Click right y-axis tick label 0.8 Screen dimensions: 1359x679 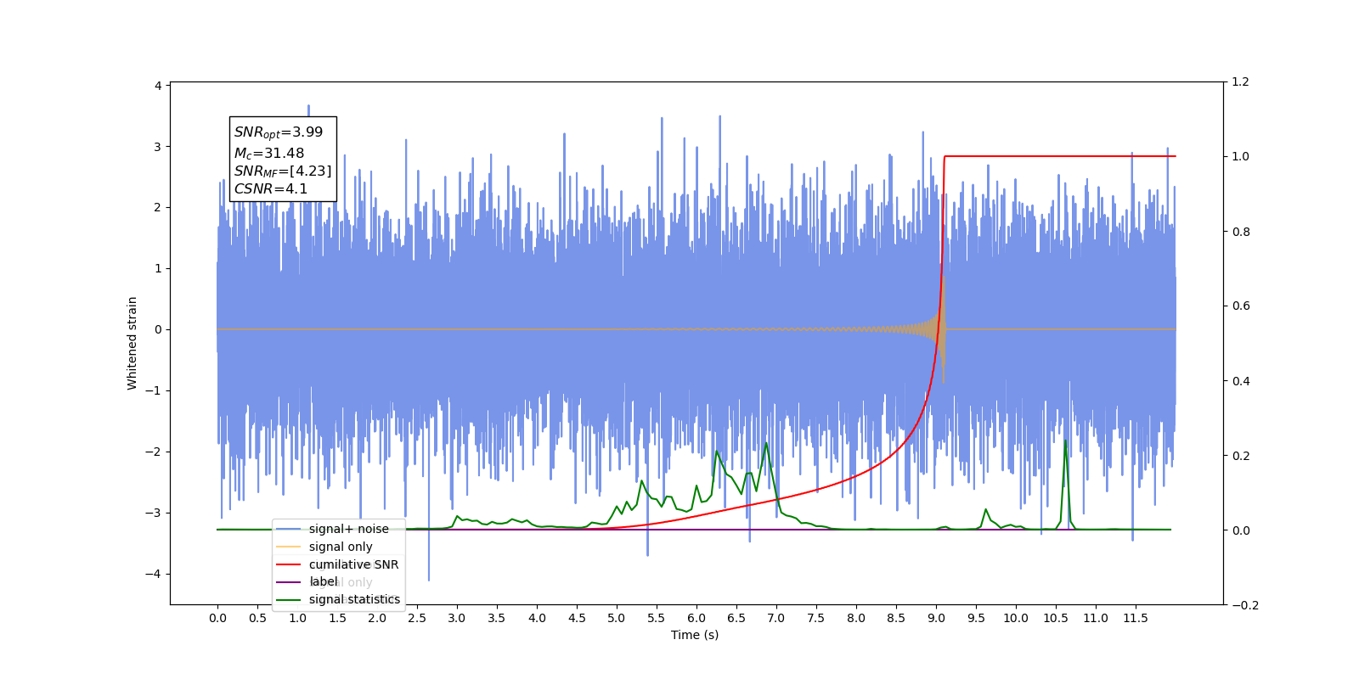[x=1241, y=232]
